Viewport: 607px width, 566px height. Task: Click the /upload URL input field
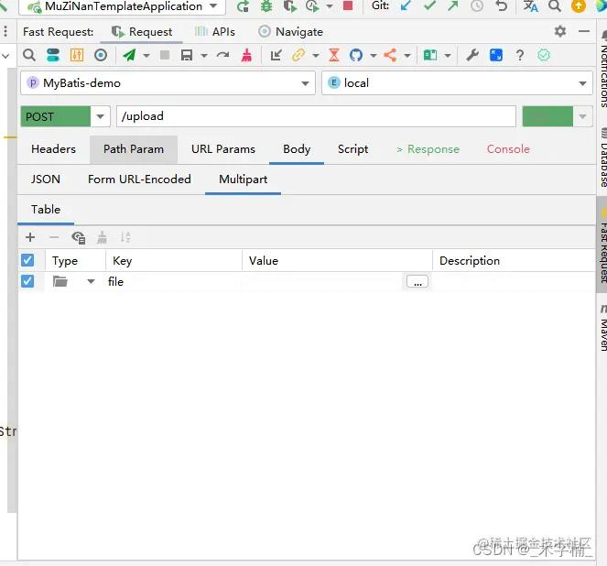pyautogui.click(x=316, y=116)
